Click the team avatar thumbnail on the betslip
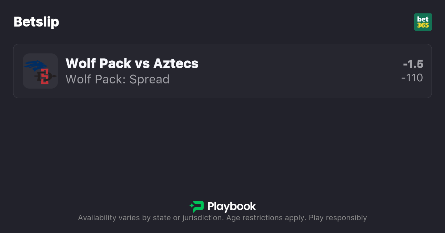The height and width of the screenshot is (233, 445). [x=40, y=71]
